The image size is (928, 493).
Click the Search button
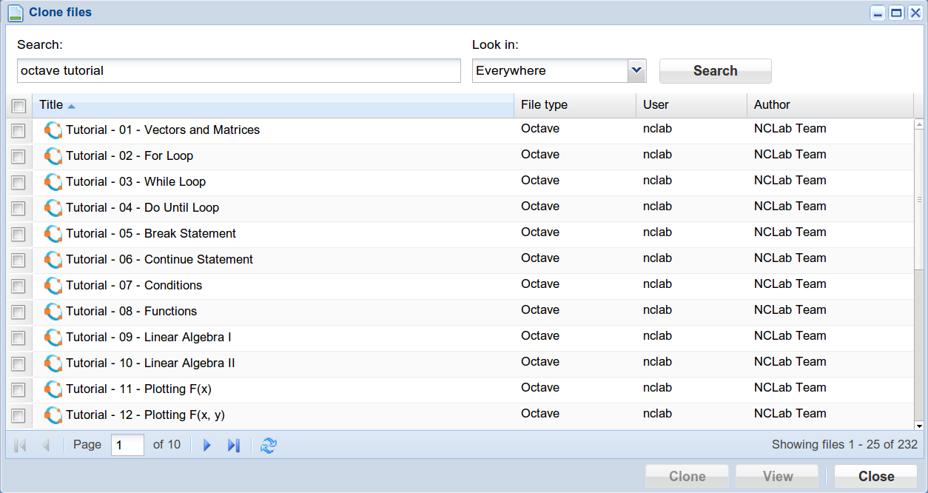click(x=716, y=71)
